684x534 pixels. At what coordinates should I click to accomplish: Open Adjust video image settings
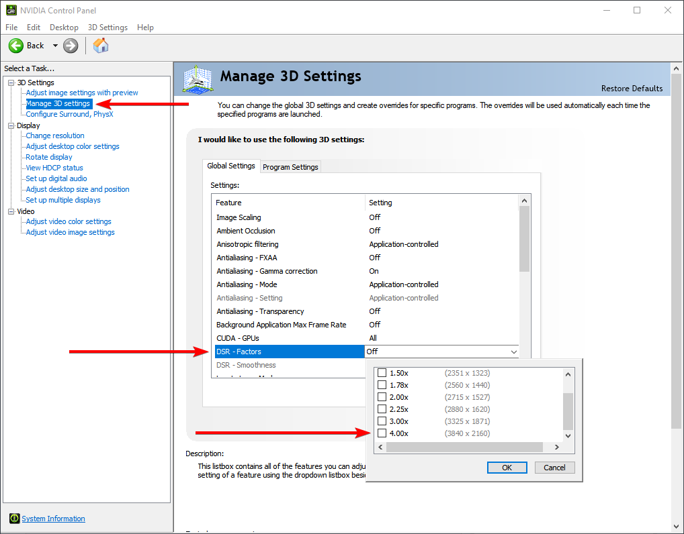pyautogui.click(x=71, y=232)
